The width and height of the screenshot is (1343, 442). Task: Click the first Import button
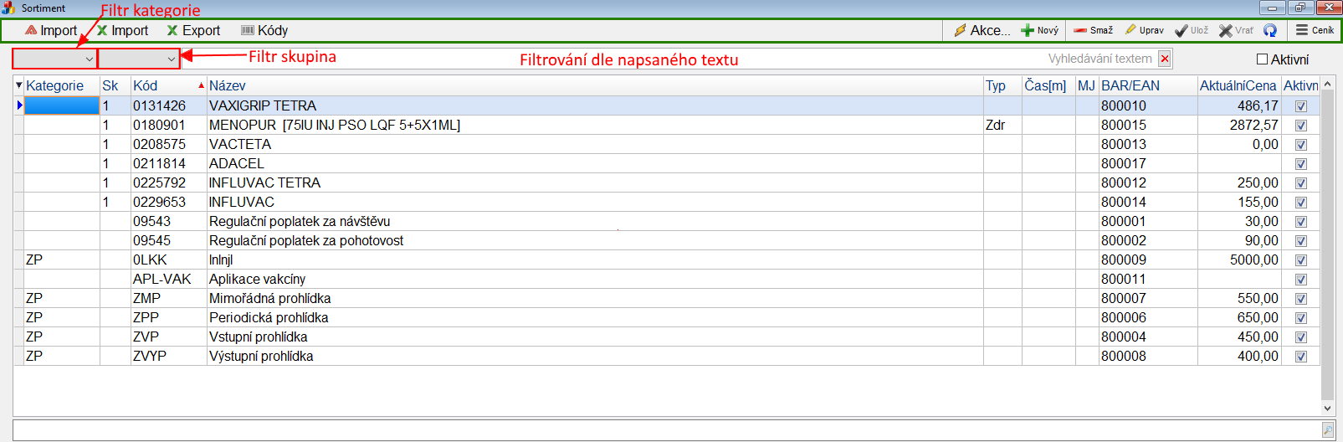coord(51,30)
